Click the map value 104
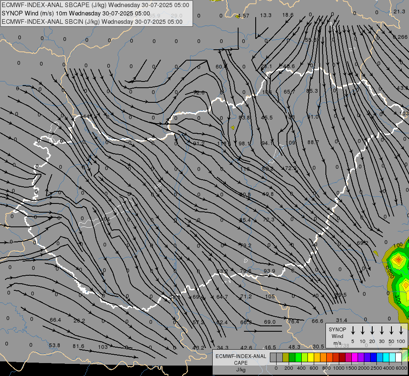The image size is (409, 376). pos(105,219)
